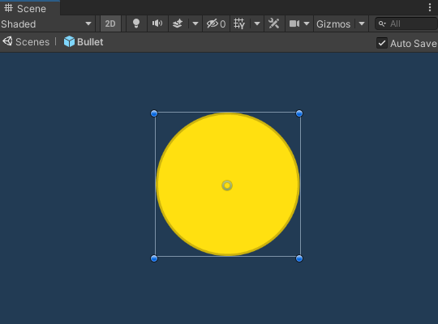Screen dimensions: 438x324
Task: Toggle 2D view mode button
Action: 110,23
